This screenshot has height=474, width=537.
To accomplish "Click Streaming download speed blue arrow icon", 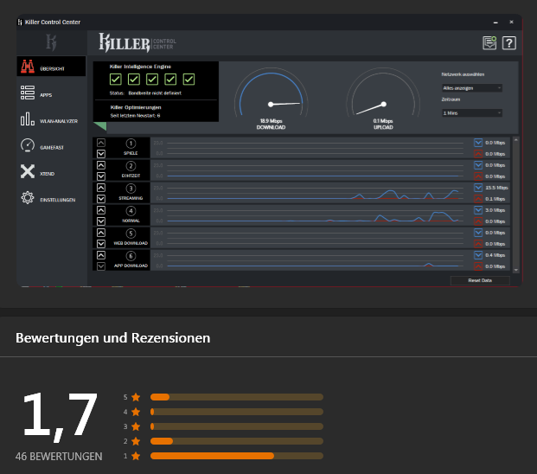I will point(478,188).
